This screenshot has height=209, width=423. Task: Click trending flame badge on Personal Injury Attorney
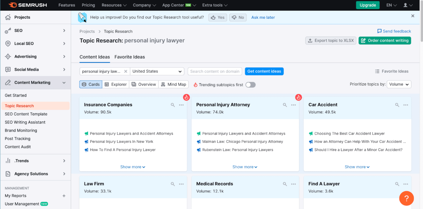[299, 97]
